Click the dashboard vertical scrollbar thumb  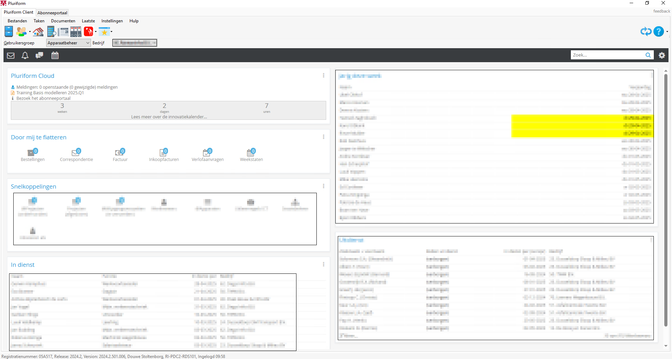coord(666,200)
